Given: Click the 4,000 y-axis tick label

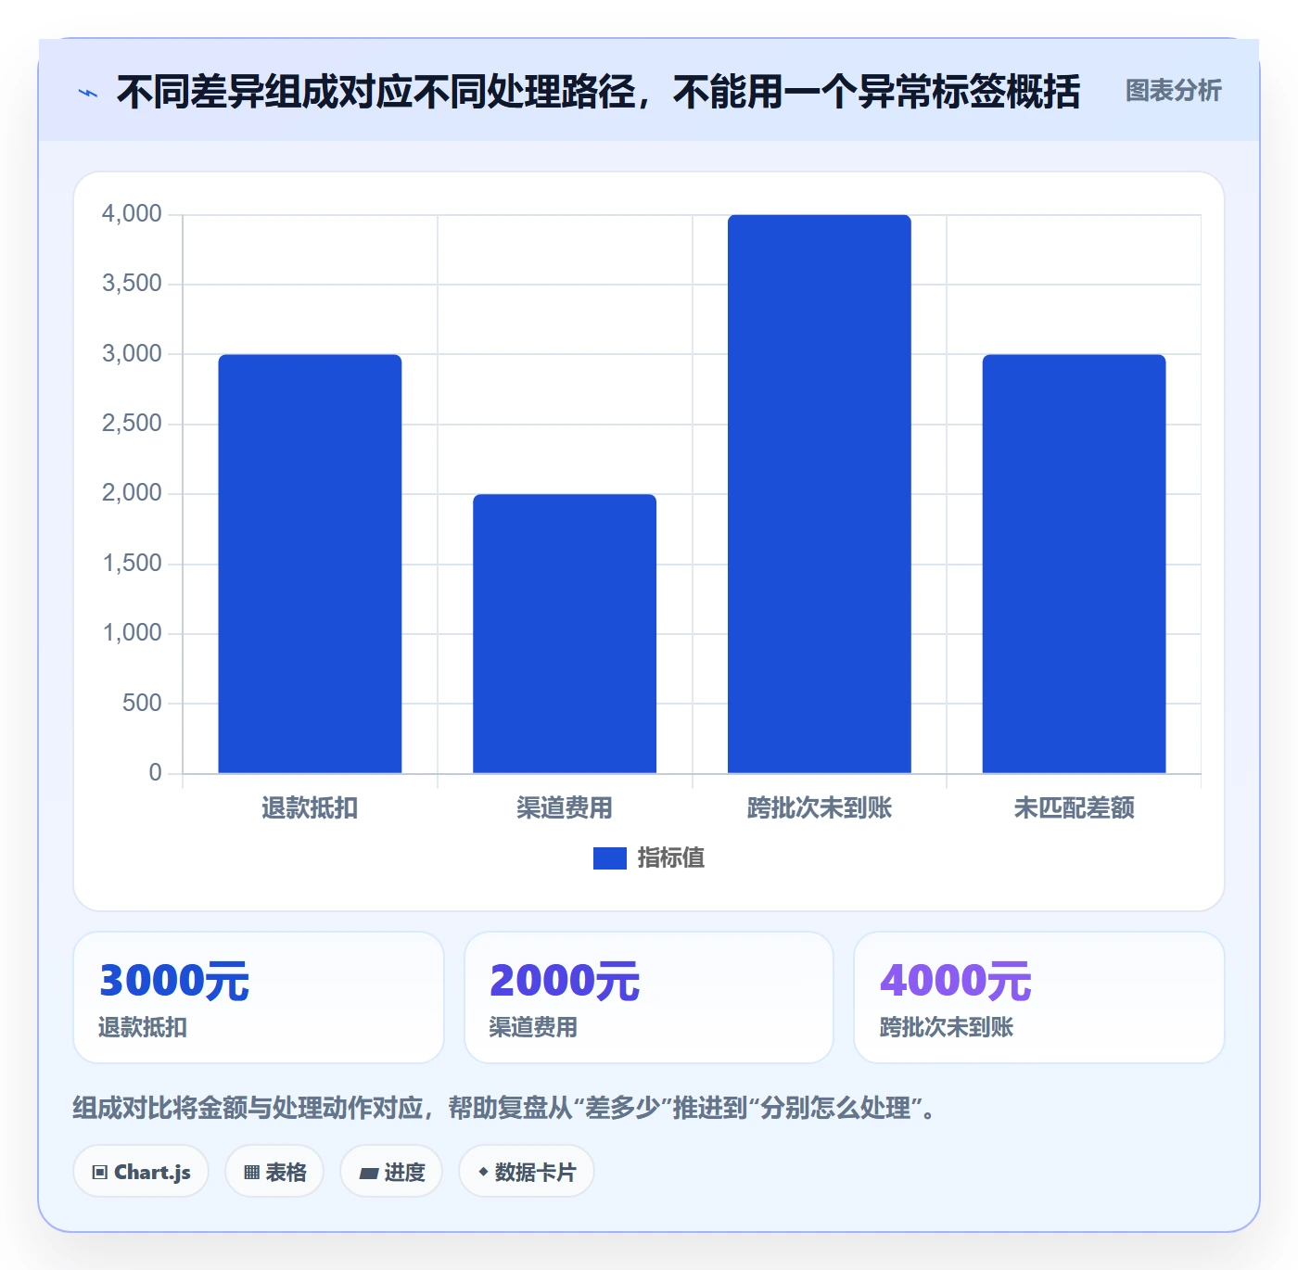Looking at the screenshot, I should [x=132, y=214].
